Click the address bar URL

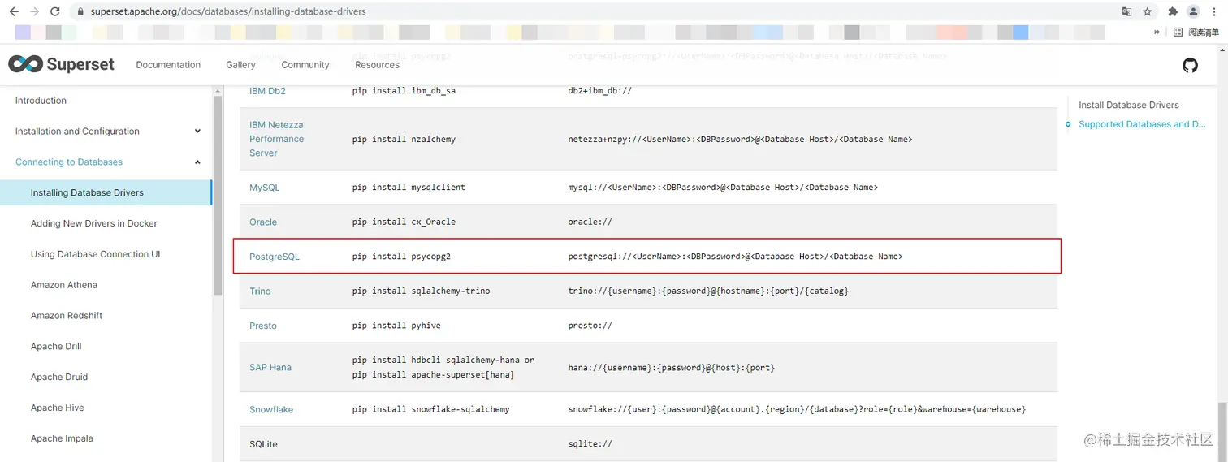(227, 11)
